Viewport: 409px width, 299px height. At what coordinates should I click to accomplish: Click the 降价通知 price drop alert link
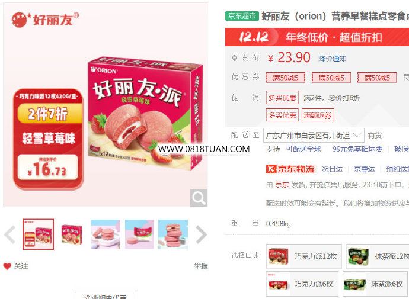(x=333, y=59)
